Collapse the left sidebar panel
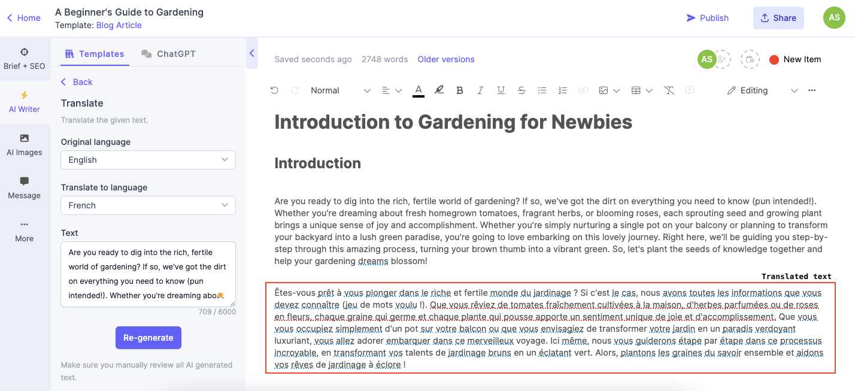855x391 pixels. 252,53
